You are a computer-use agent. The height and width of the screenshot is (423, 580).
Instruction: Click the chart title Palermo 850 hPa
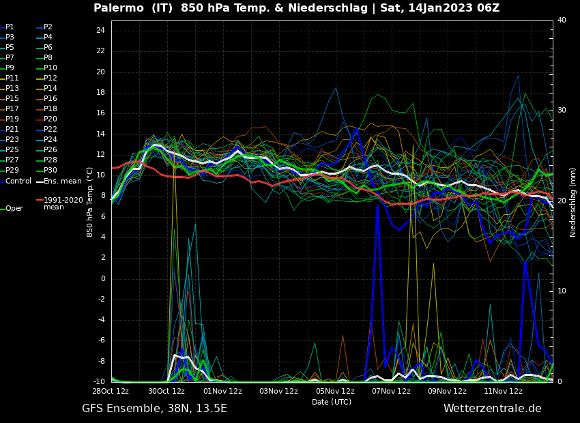pyautogui.click(x=296, y=8)
